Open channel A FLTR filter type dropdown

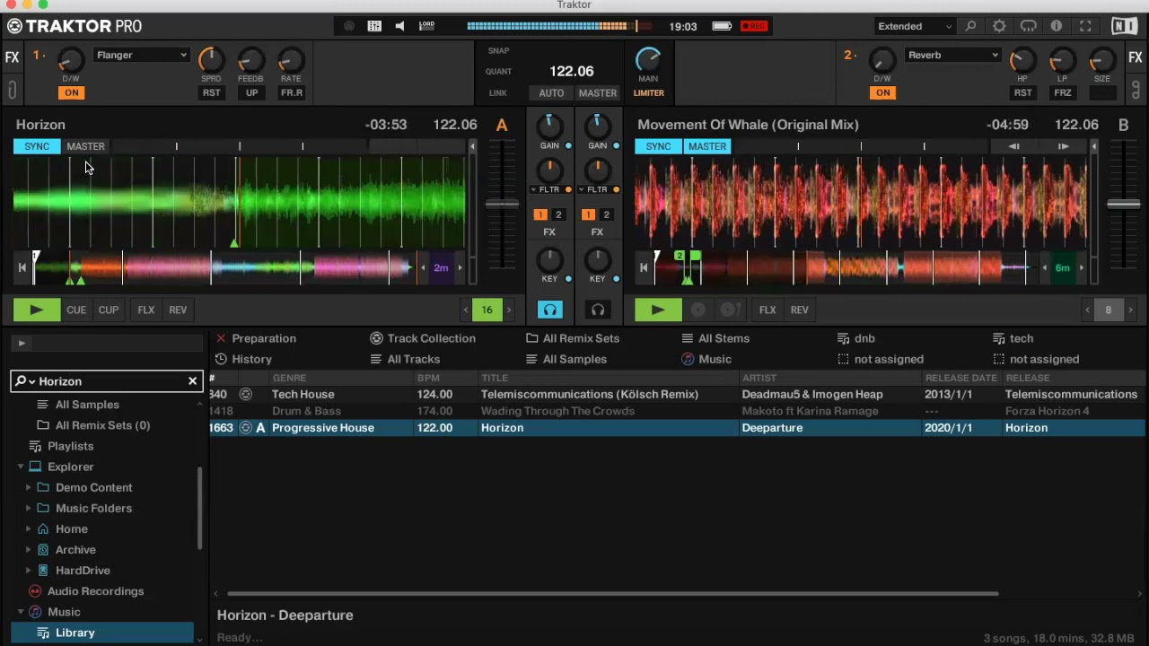click(533, 190)
